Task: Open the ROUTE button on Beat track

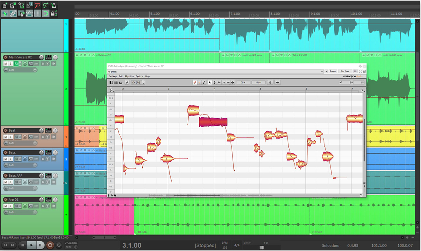Action: tap(48, 130)
